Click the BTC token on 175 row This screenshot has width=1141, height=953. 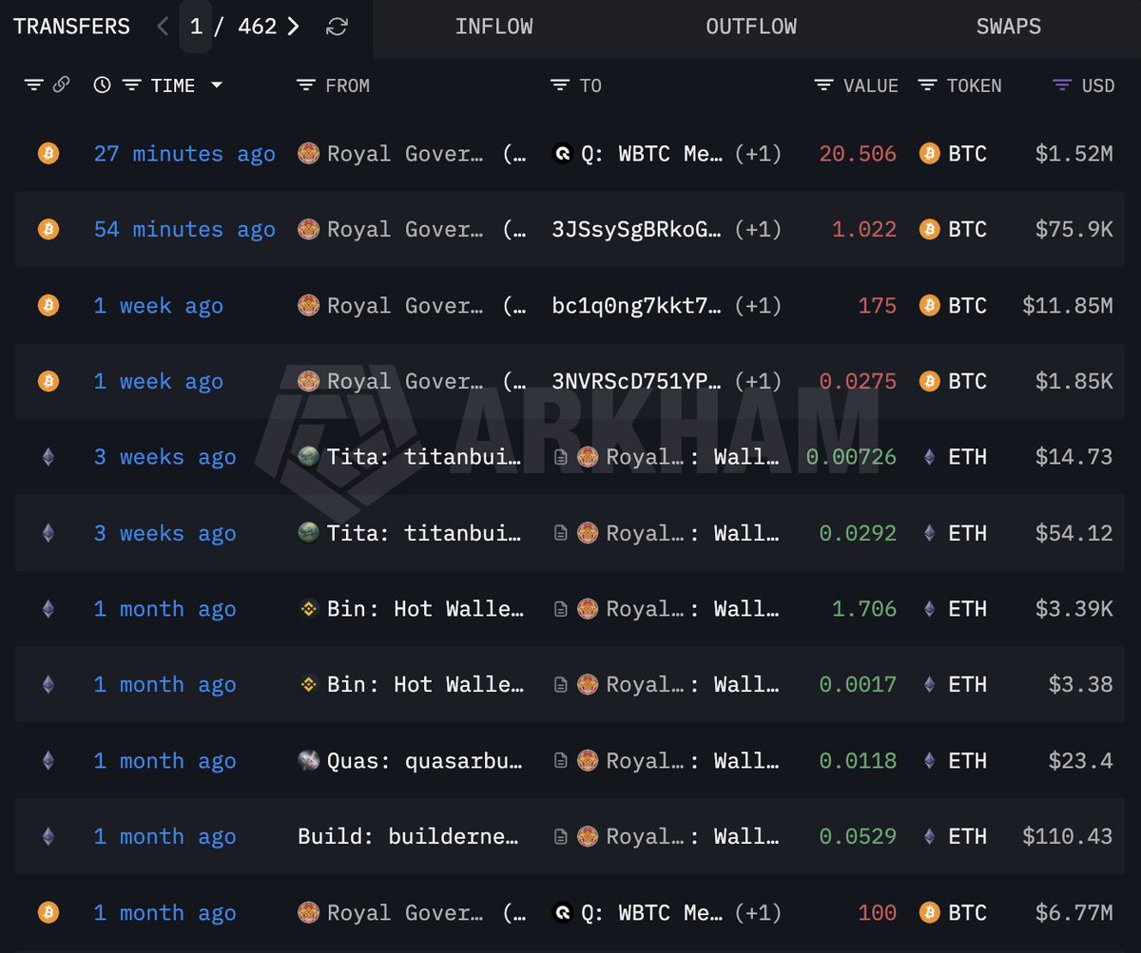click(x=967, y=306)
